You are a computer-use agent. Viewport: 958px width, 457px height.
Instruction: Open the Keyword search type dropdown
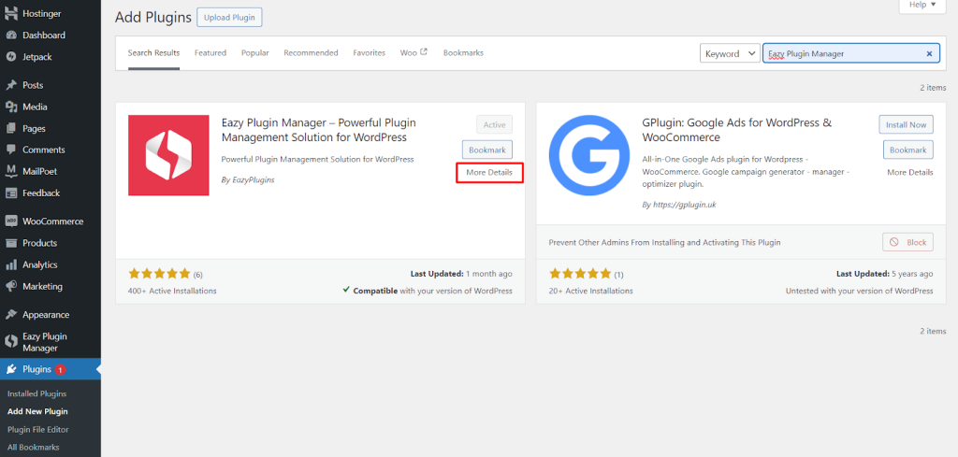click(x=730, y=53)
